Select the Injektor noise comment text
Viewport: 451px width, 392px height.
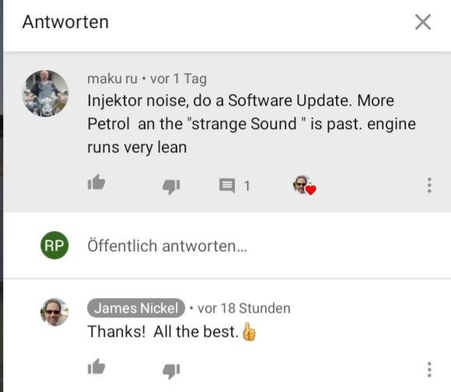252,124
